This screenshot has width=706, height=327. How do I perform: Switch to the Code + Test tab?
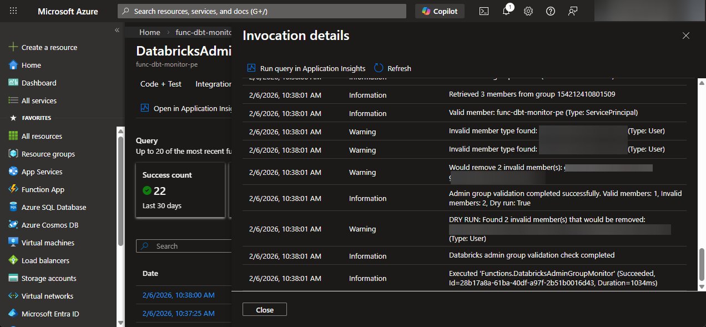pyautogui.click(x=160, y=84)
